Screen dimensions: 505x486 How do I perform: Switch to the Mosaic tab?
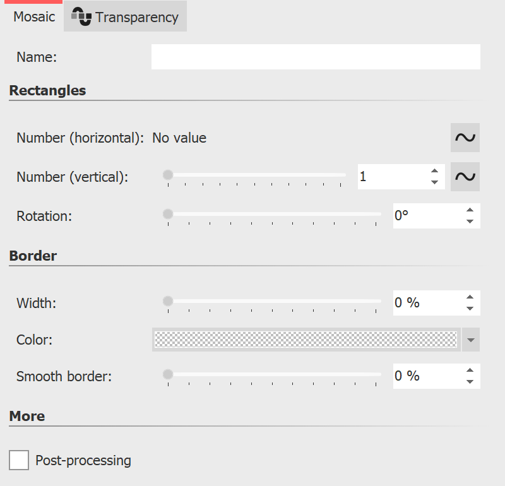pos(33,16)
